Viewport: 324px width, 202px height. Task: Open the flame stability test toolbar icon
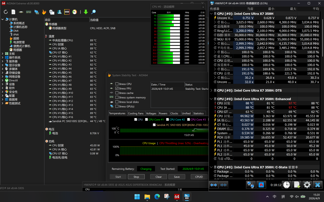pyautogui.click(x=44, y=12)
